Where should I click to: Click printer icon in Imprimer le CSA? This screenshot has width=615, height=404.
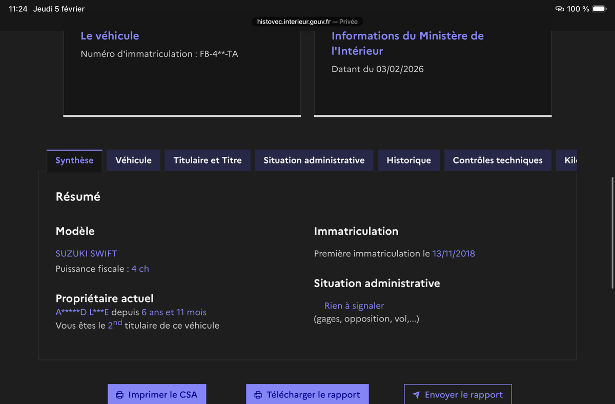click(x=120, y=395)
